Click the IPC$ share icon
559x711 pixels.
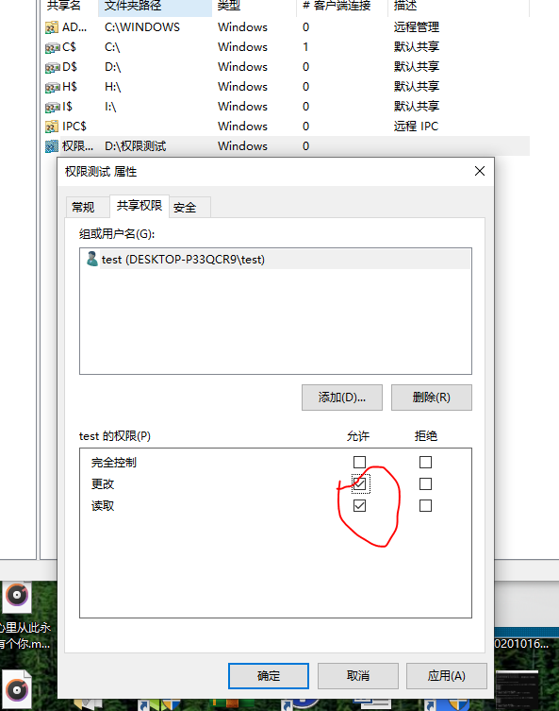click(52, 127)
